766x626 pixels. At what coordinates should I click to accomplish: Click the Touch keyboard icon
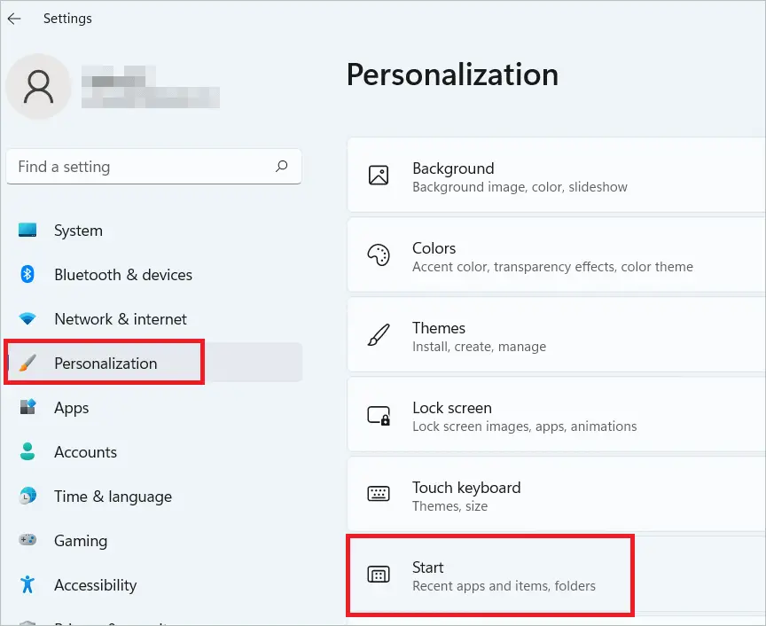[379, 495]
